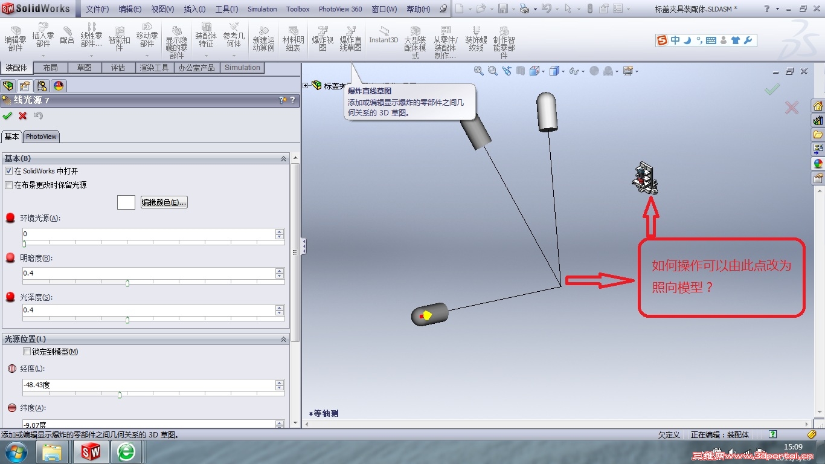Open the ConfigurationManager tab icon

point(42,86)
